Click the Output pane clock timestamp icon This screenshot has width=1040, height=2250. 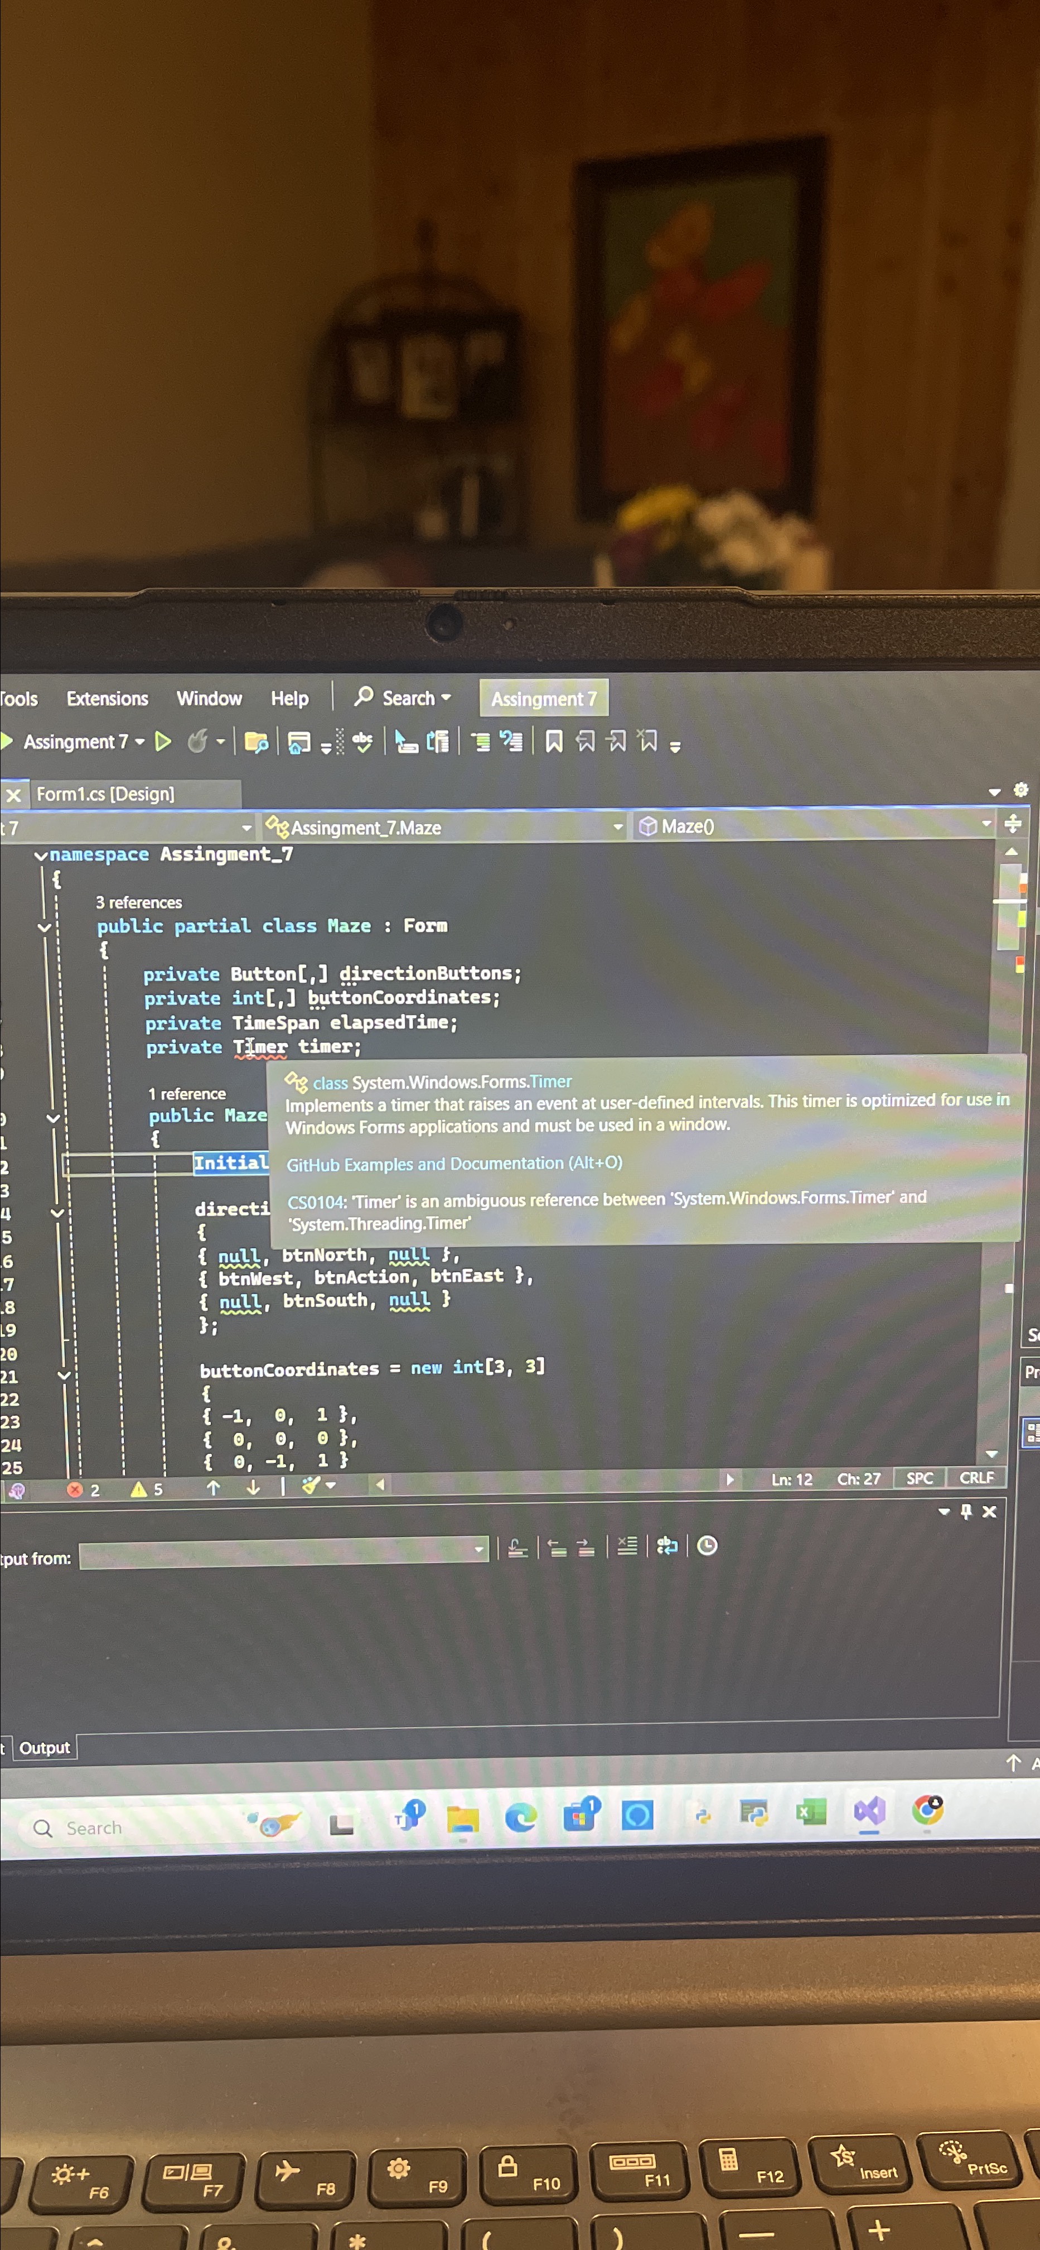[708, 1546]
